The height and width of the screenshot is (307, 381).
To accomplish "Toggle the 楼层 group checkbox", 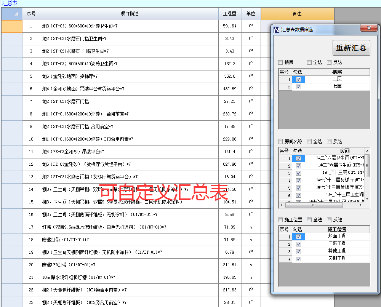I will (x=280, y=63).
